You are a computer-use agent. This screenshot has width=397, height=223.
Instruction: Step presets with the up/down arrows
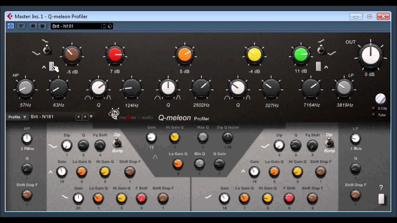(x=104, y=26)
